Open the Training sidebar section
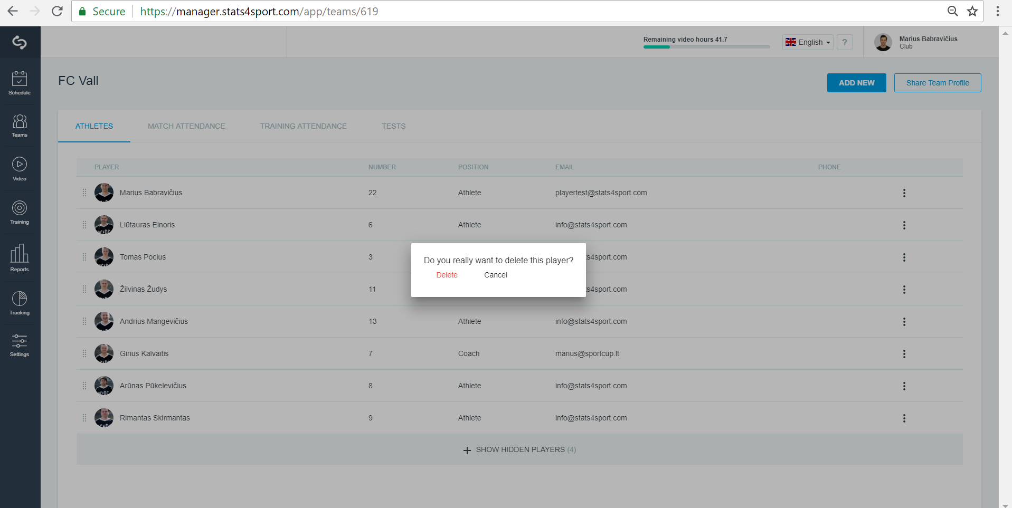 pyautogui.click(x=20, y=213)
